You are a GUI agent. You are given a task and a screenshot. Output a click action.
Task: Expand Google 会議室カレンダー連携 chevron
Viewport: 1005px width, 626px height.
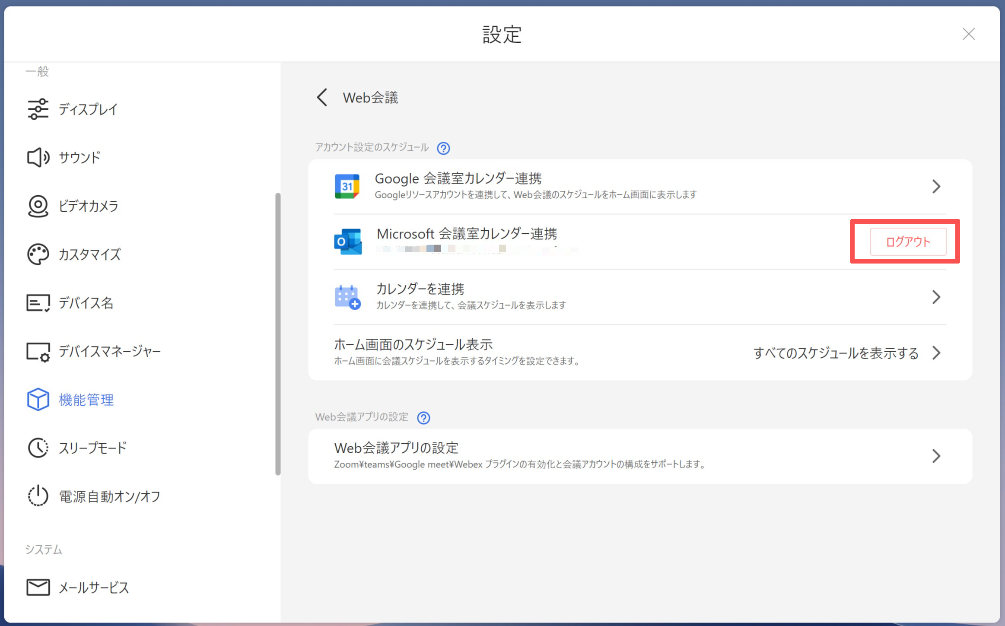pos(936,187)
